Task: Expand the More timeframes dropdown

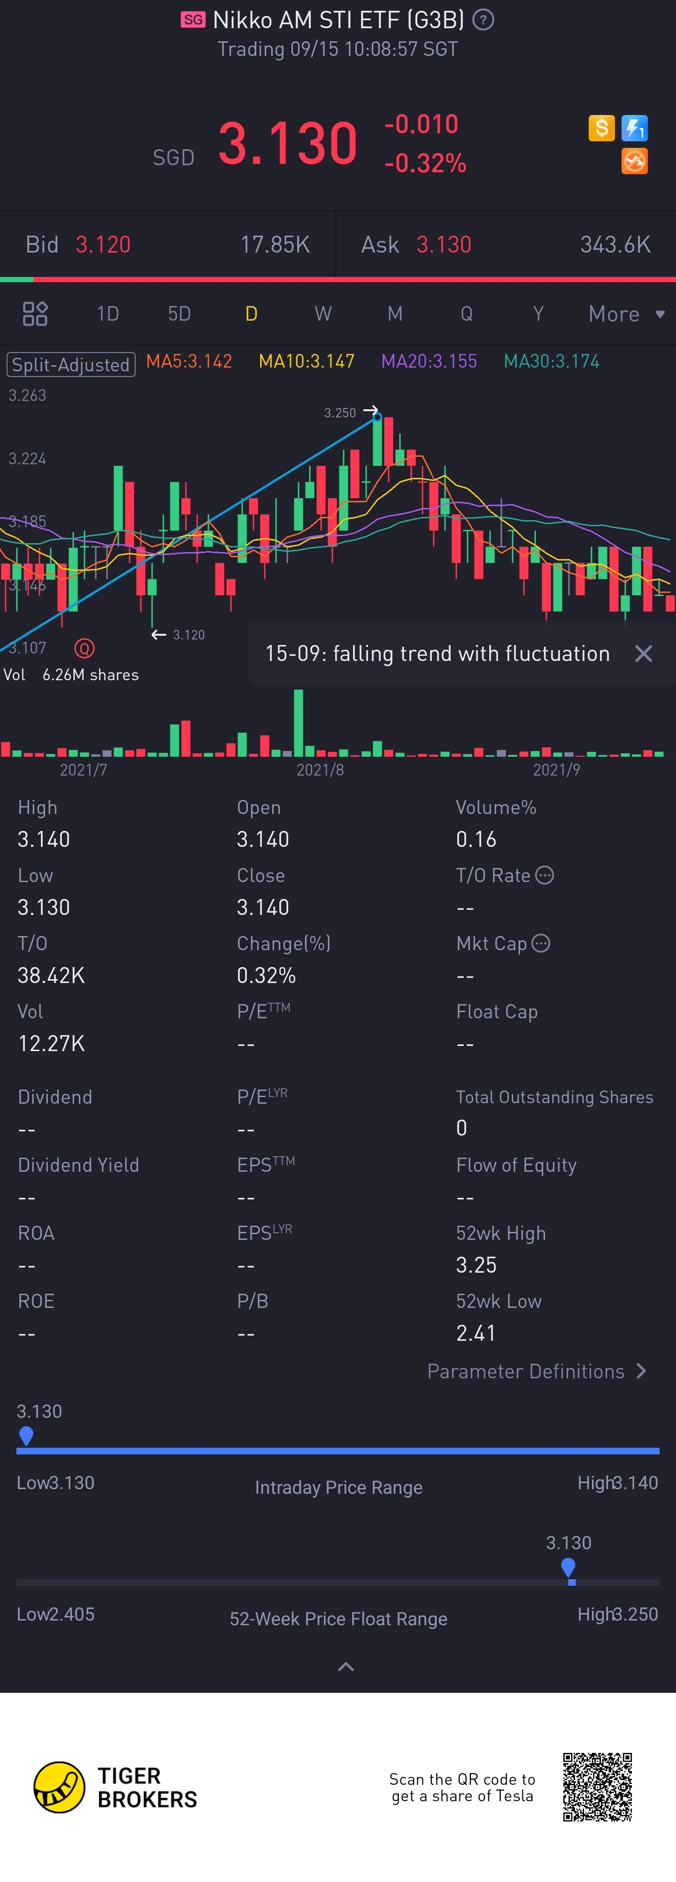Action: (x=626, y=314)
